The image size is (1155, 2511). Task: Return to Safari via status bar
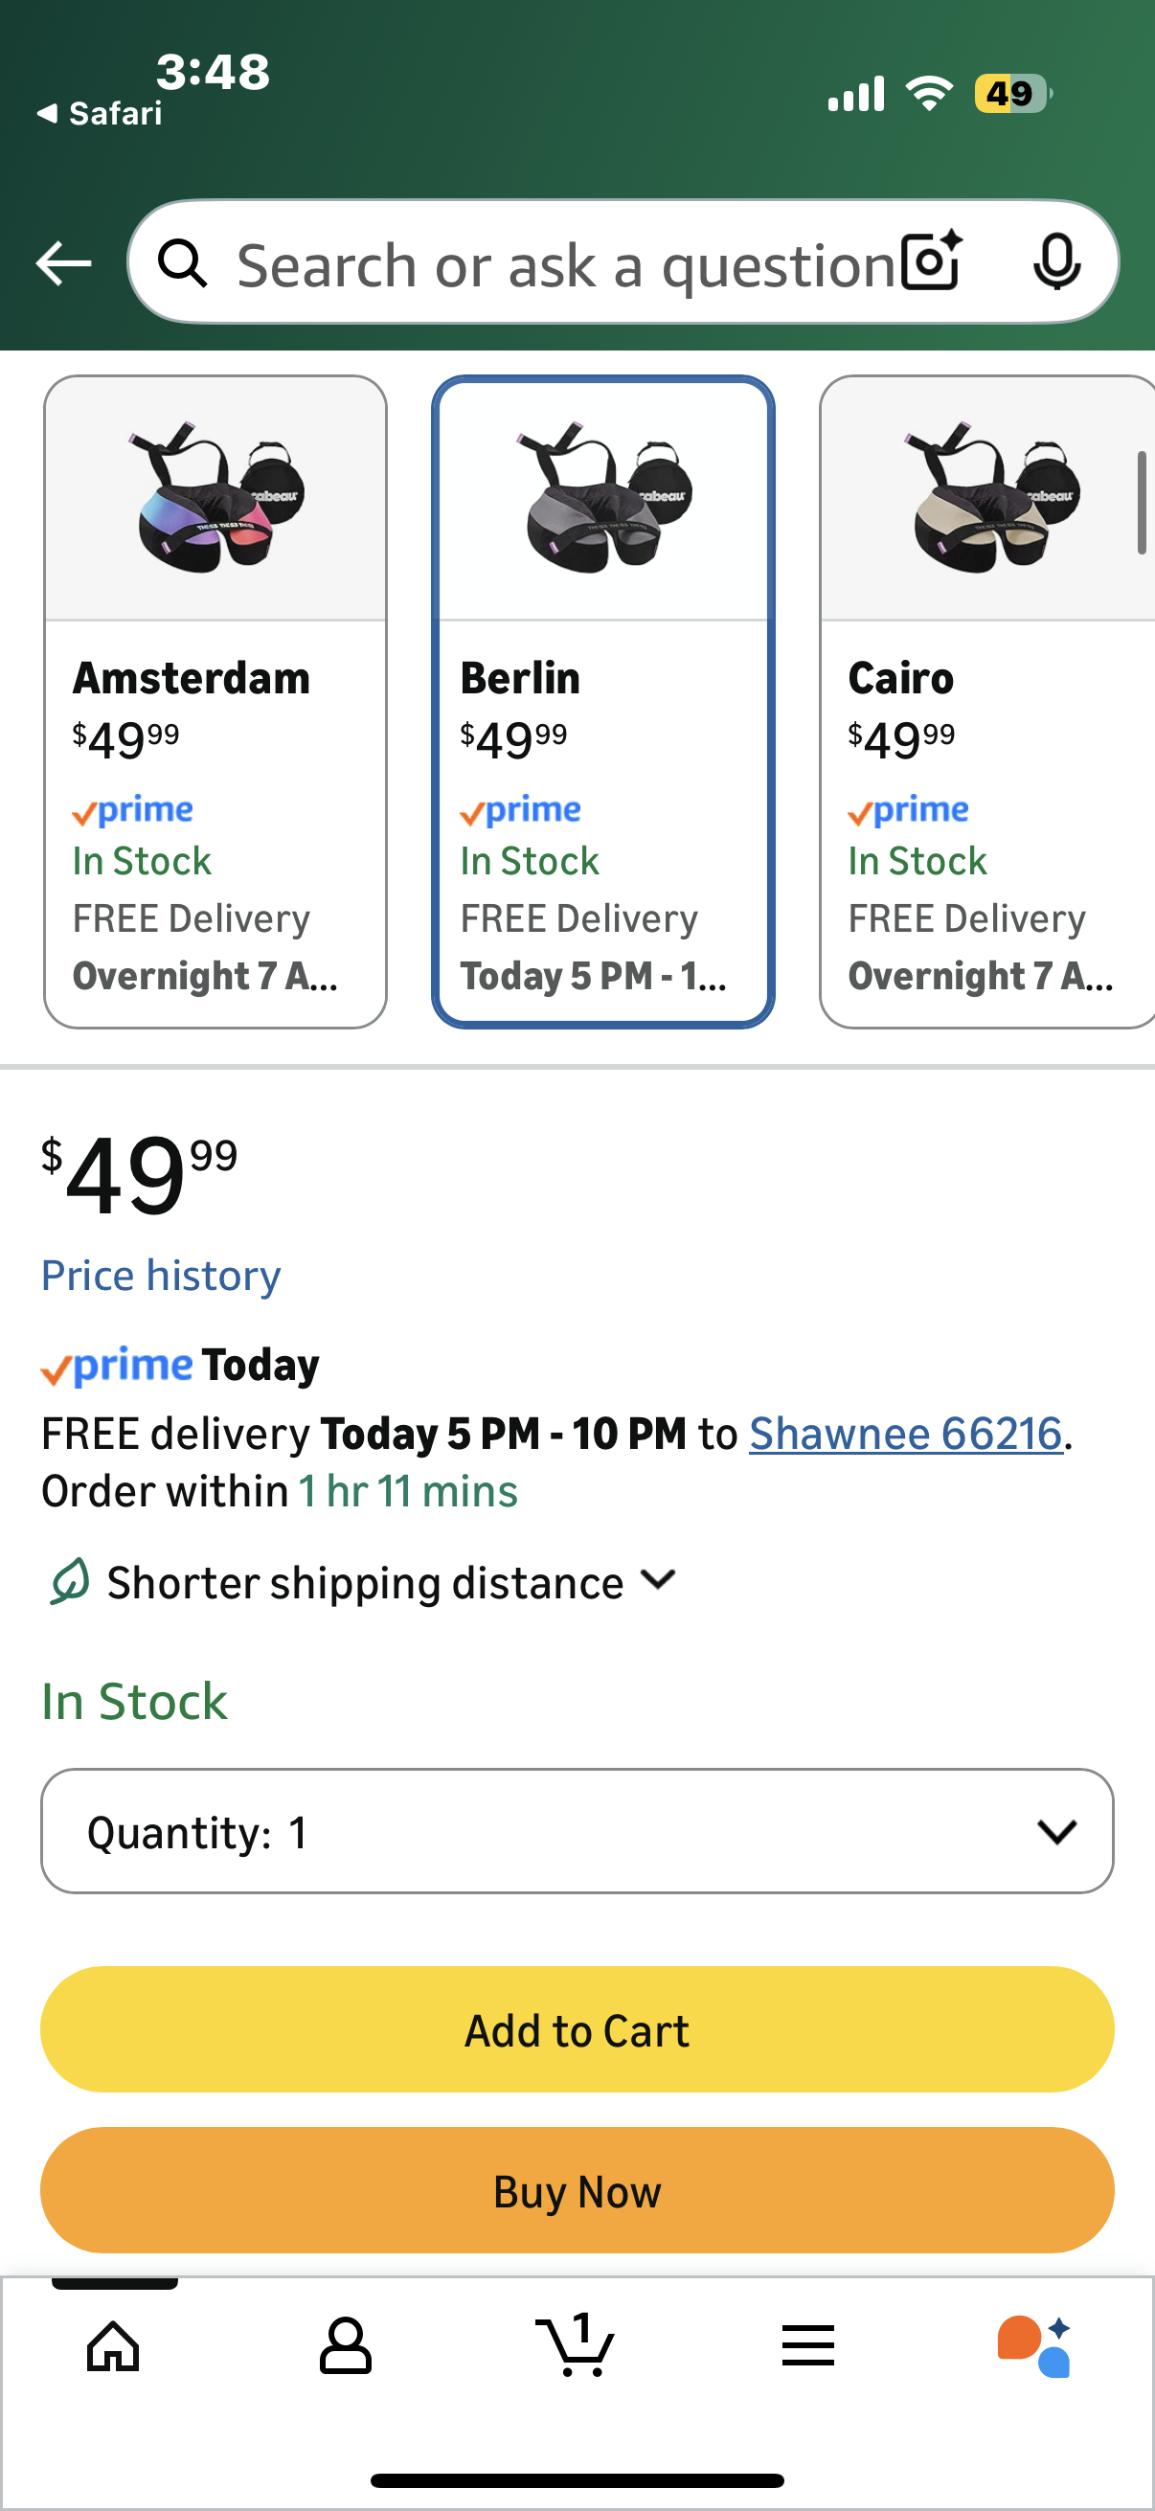pyautogui.click(x=101, y=113)
